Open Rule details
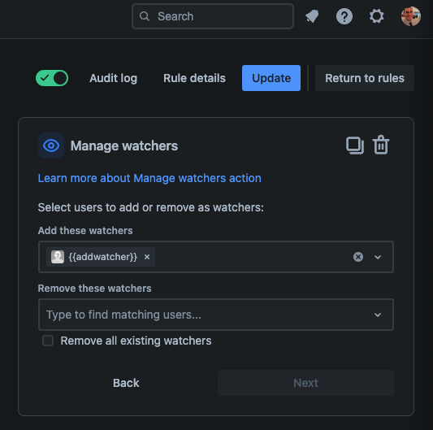 [x=194, y=78]
